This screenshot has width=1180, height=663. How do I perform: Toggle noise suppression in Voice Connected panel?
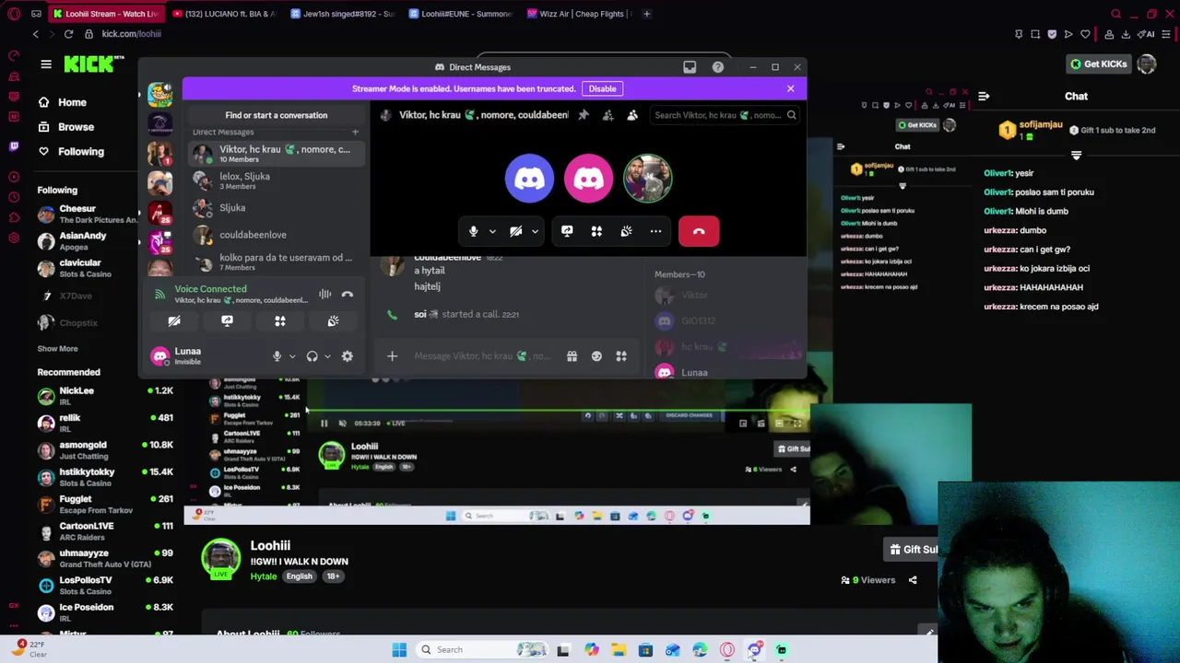[324, 295]
